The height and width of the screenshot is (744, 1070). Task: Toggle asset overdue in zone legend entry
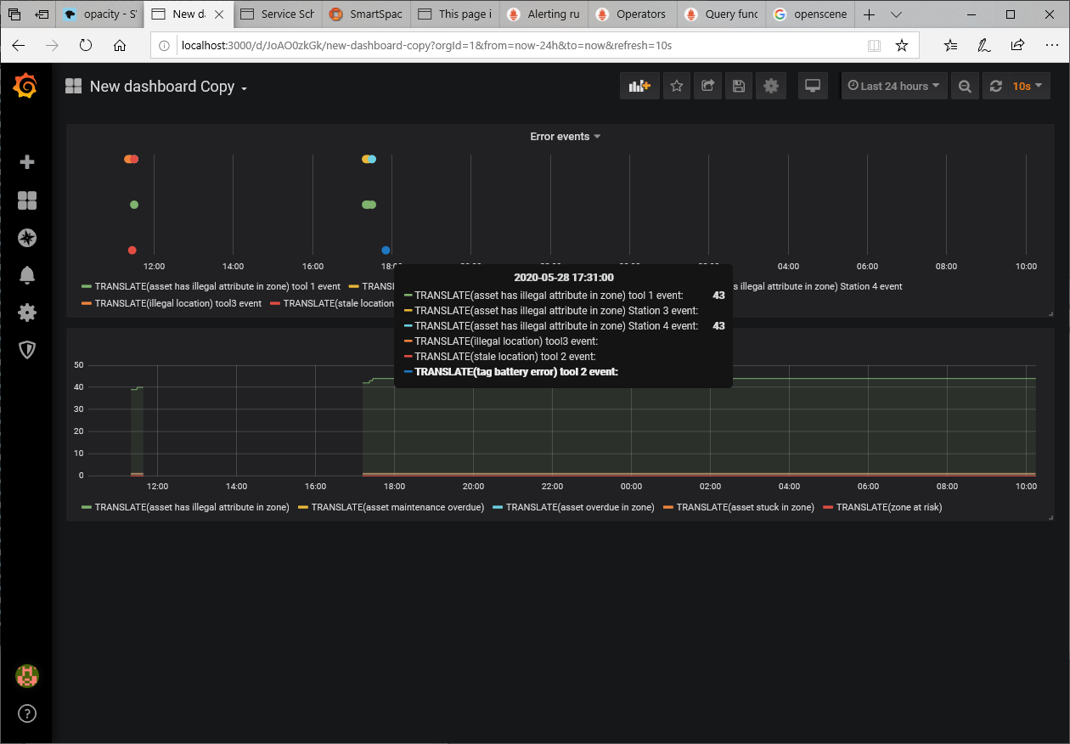tap(580, 507)
